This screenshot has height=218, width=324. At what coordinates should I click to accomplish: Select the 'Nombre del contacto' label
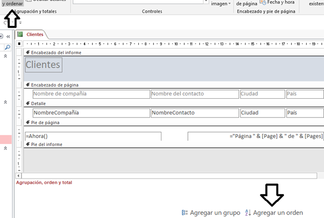point(194,94)
